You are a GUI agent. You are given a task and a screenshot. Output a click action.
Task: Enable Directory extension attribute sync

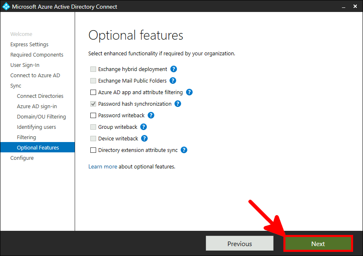tap(93, 150)
